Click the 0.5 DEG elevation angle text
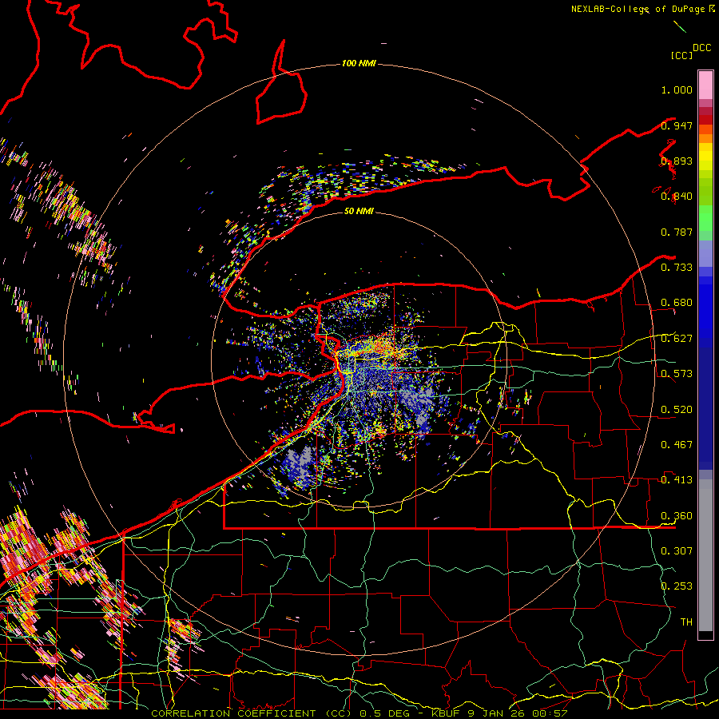 tap(384, 713)
